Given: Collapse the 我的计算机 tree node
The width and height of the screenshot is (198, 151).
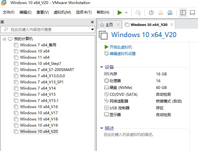Looking at the screenshot, I should (4, 39).
